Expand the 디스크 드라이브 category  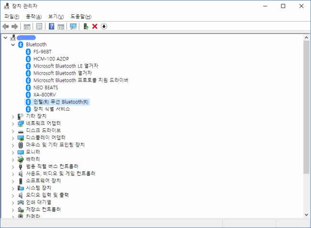tap(13, 131)
